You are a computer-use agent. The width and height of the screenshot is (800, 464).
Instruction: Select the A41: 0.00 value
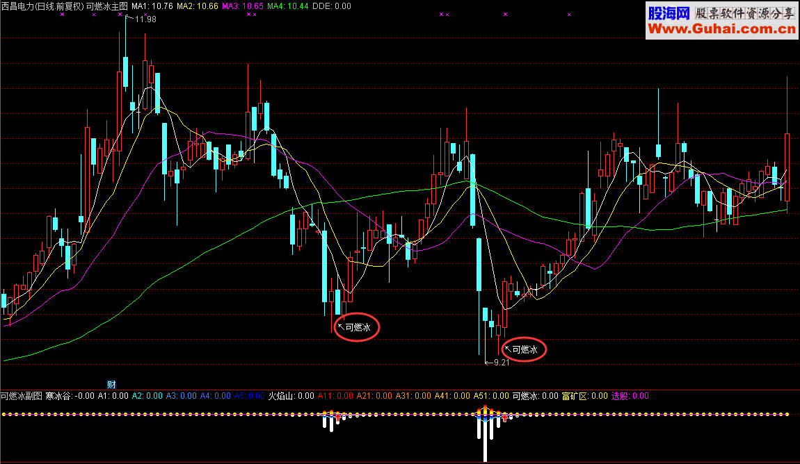[x=452, y=396]
